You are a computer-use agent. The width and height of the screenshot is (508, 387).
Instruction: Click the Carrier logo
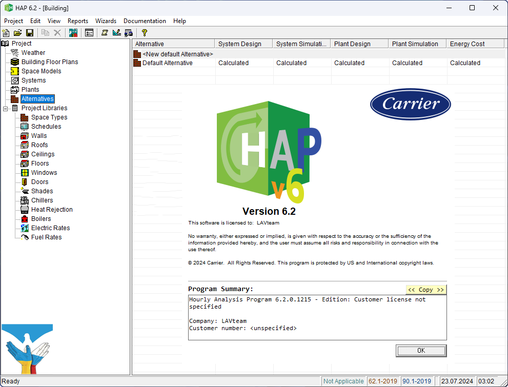411,104
